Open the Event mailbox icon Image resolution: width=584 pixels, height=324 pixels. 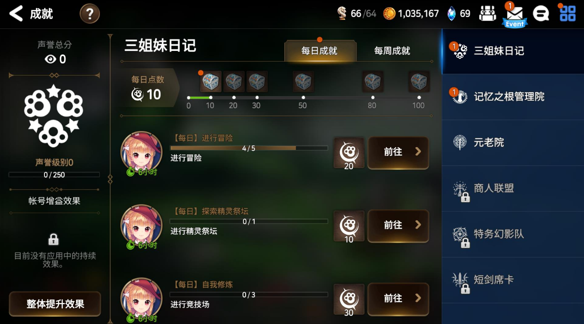[514, 15]
